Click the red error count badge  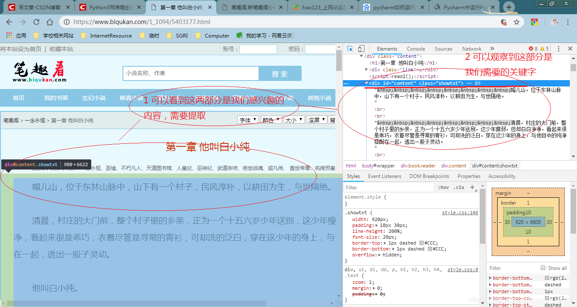(533, 49)
